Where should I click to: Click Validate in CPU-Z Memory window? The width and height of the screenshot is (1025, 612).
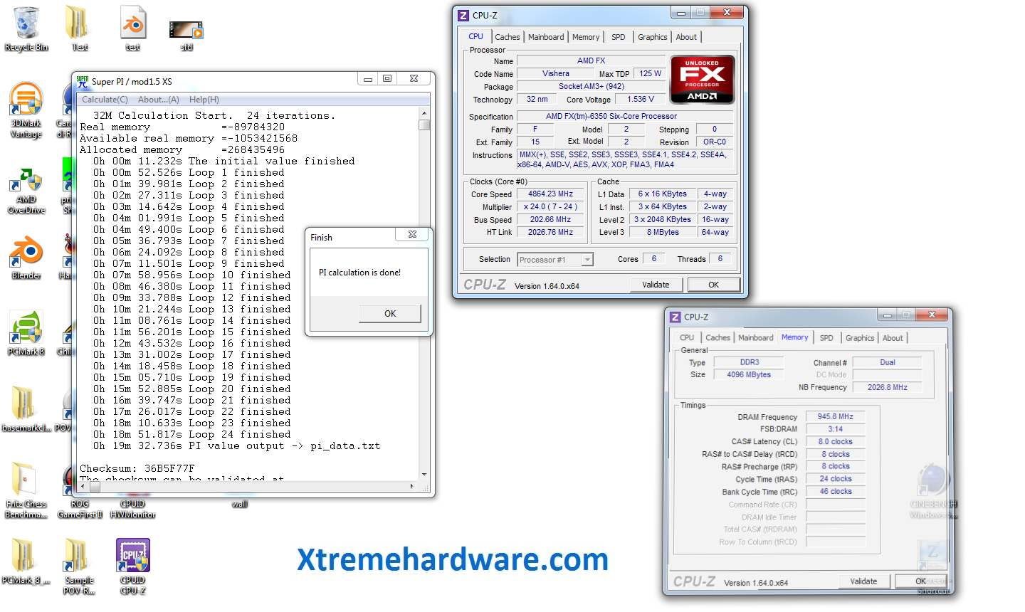coord(863,581)
